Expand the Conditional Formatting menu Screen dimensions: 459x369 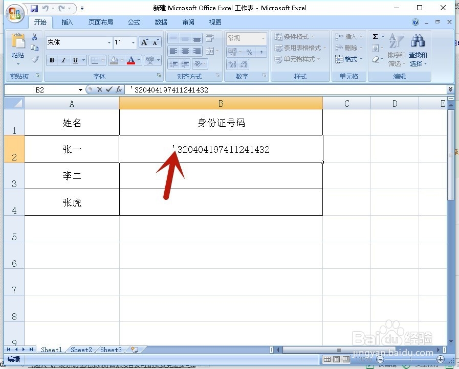294,37
